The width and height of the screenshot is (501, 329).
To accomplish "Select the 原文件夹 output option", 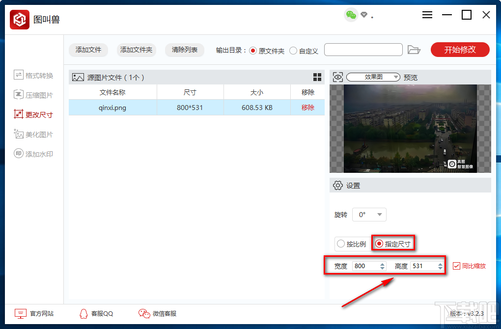I will pos(267,51).
